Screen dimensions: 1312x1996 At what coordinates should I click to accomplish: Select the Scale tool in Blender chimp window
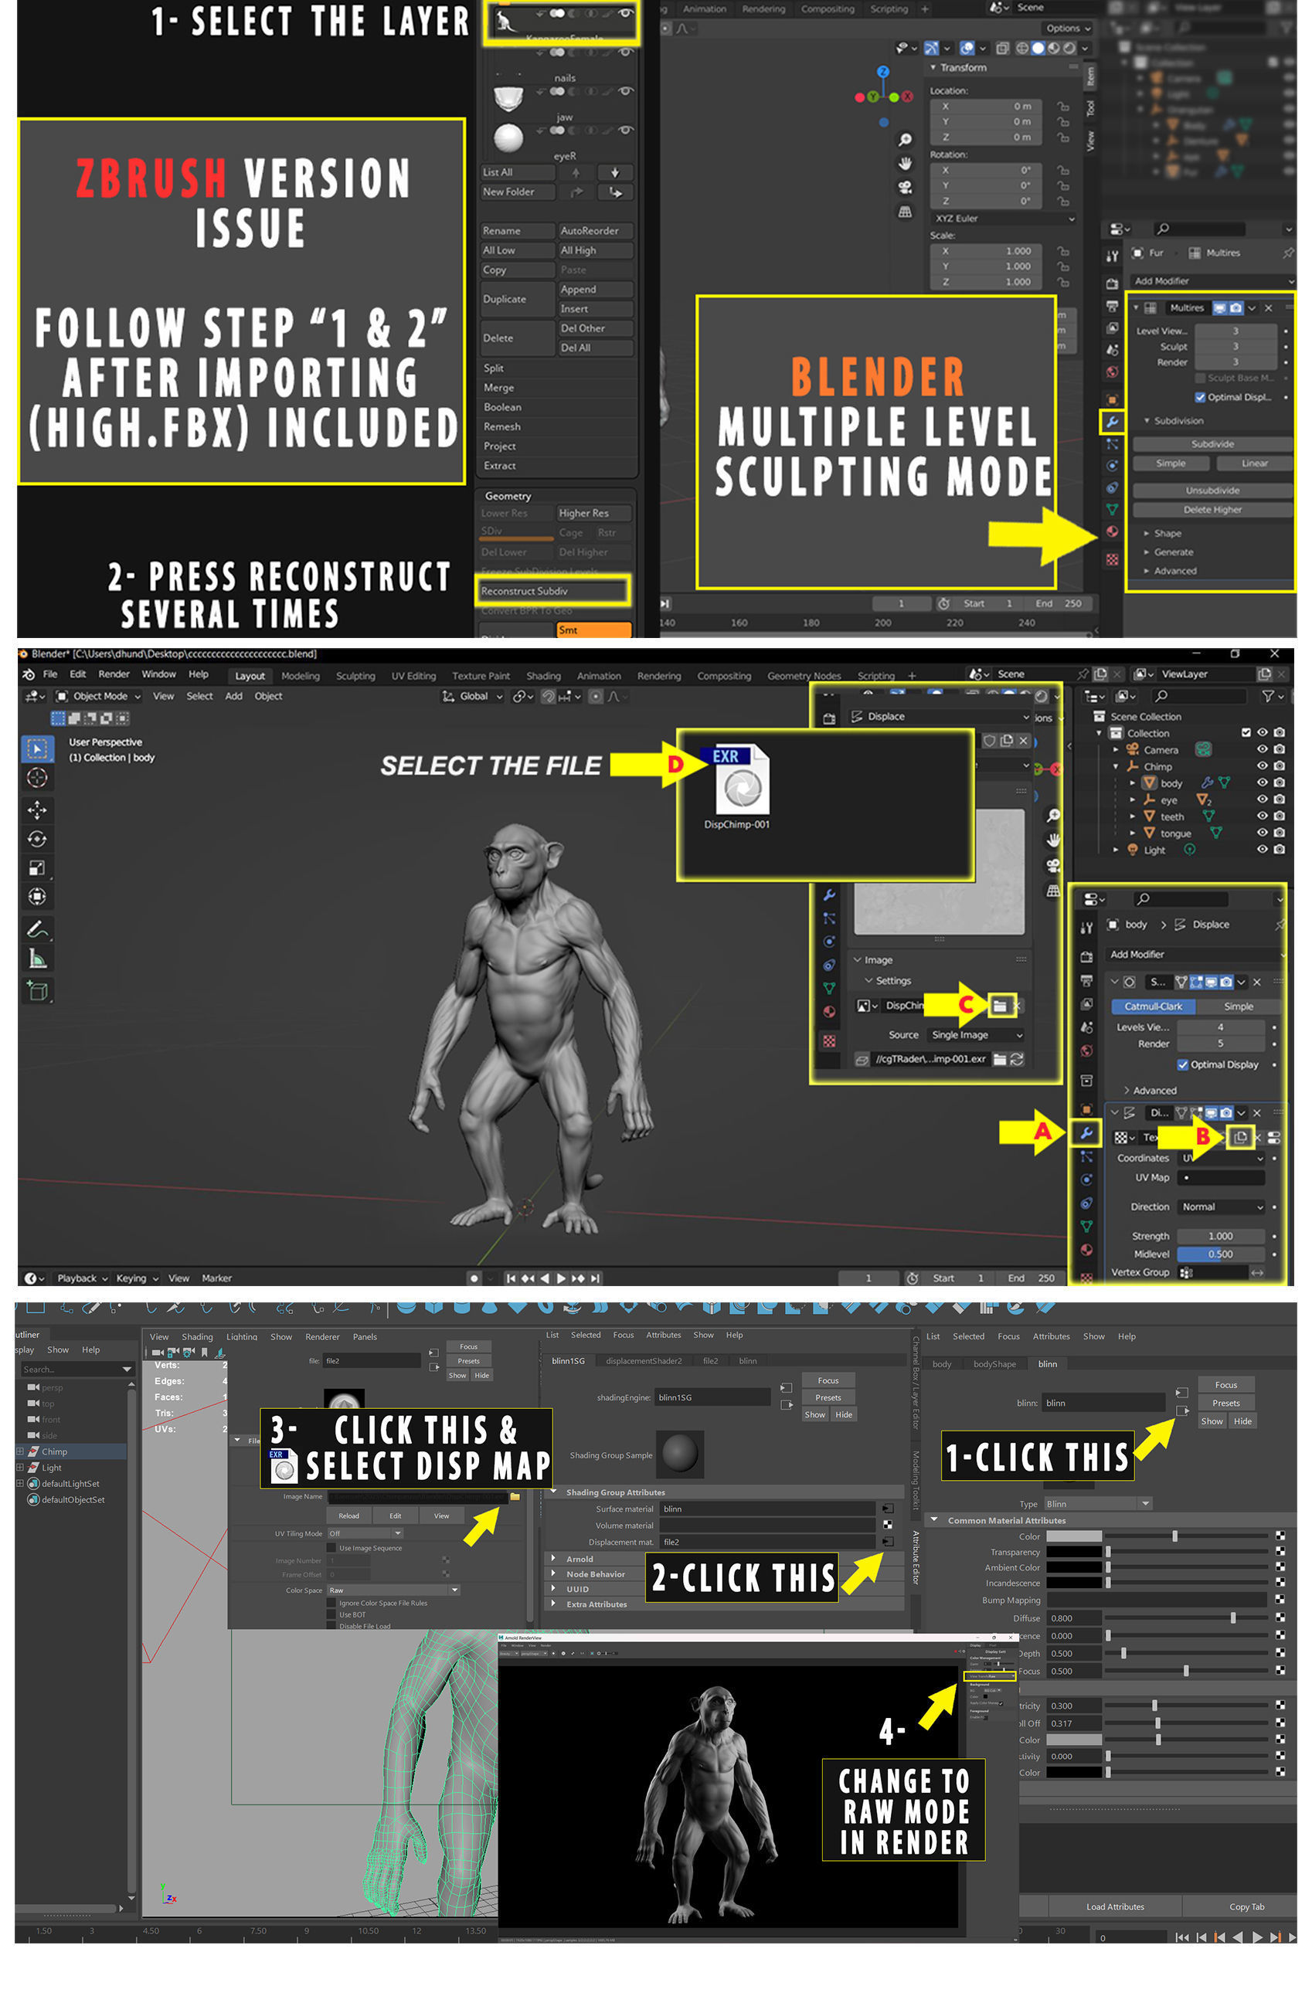click(x=37, y=867)
